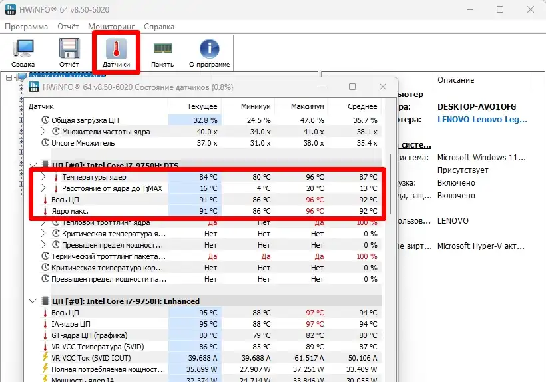Click the clock icon of Общая загрузка ЦП

45,120
